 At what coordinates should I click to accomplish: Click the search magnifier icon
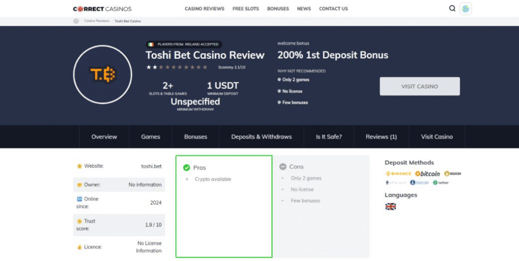coord(452,9)
